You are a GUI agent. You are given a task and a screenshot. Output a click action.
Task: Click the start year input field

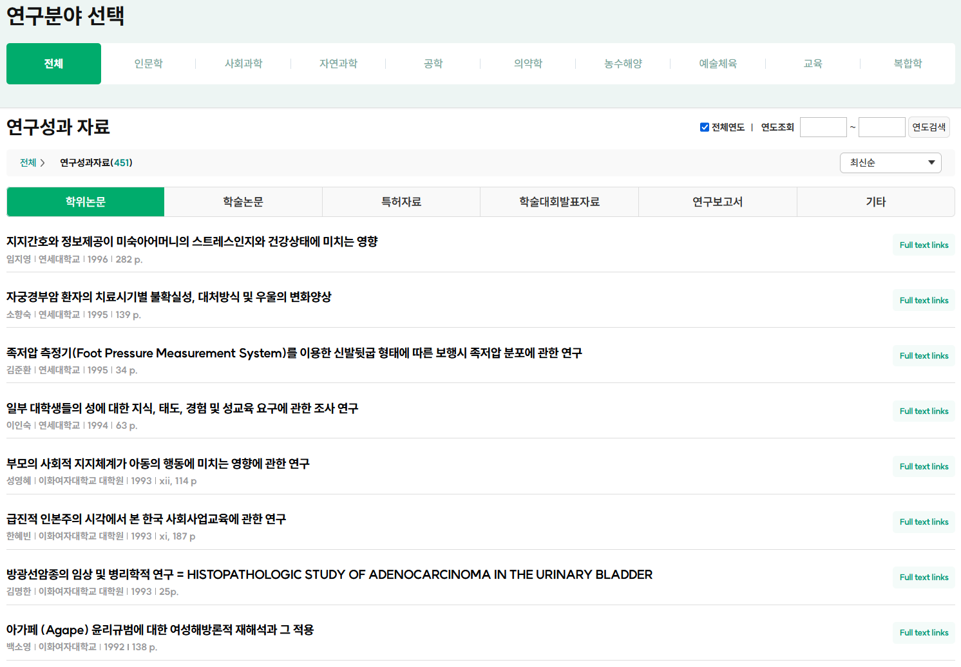[823, 127]
